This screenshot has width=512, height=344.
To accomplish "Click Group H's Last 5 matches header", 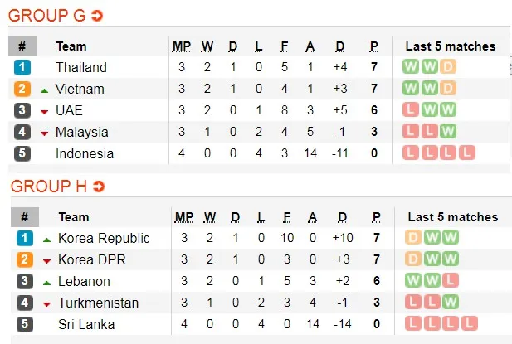I will point(453,217).
